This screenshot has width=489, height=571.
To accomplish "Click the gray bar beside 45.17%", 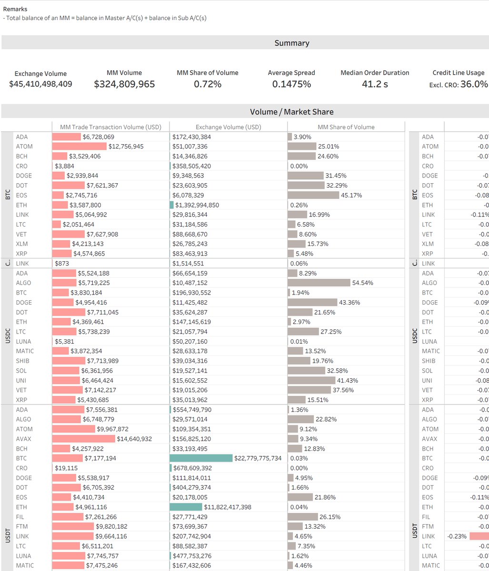I will (313, 195).
